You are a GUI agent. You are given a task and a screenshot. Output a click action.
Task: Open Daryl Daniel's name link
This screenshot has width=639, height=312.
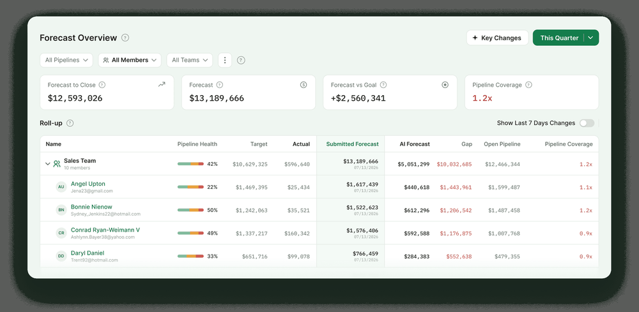pos(87,253)
